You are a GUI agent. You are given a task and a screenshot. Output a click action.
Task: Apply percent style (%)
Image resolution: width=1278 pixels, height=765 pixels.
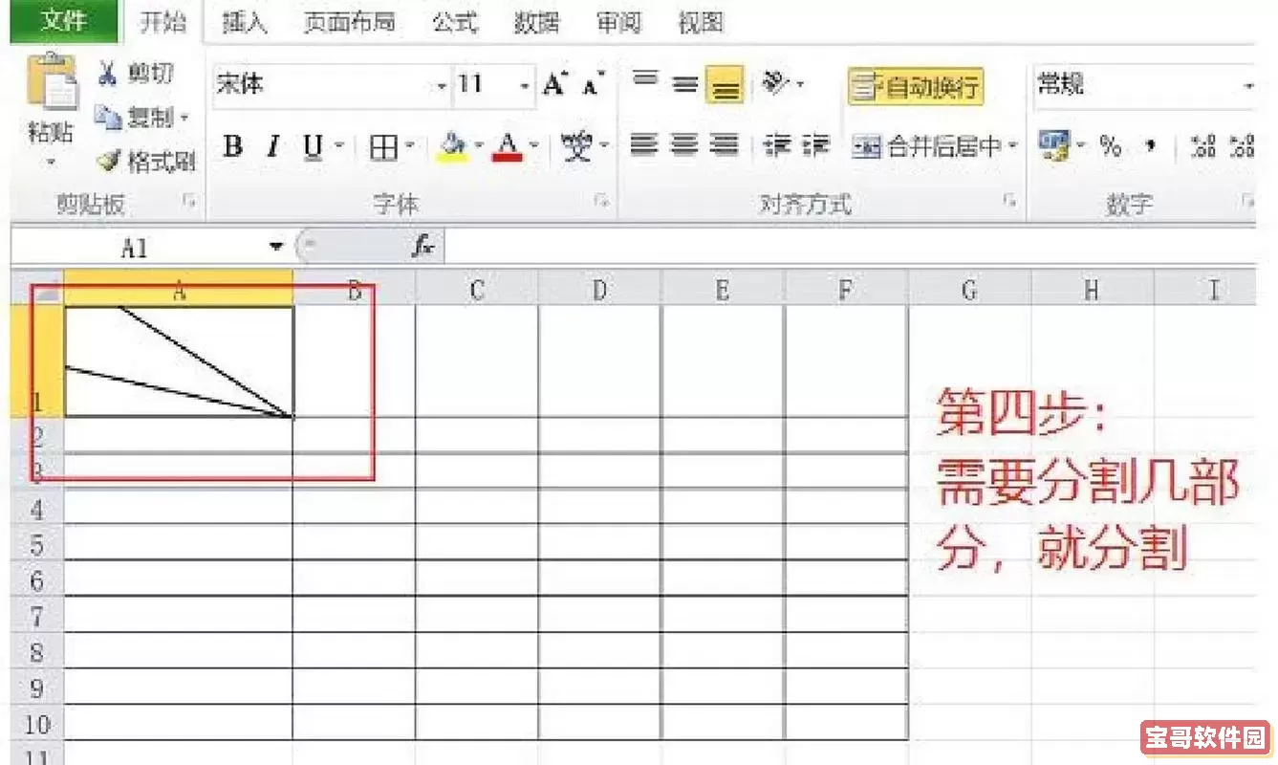[1110, 146]
